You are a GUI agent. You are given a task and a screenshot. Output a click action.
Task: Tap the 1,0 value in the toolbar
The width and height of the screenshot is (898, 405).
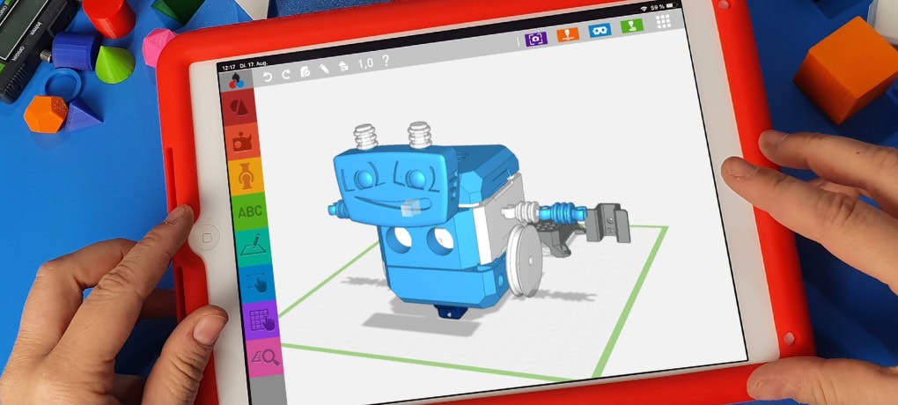coord(365,63)
